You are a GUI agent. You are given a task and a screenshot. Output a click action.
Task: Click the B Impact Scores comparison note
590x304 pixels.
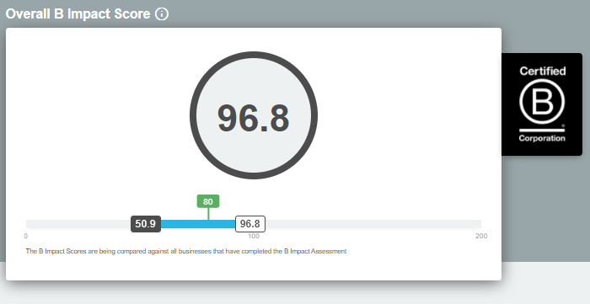coord(186,252)
